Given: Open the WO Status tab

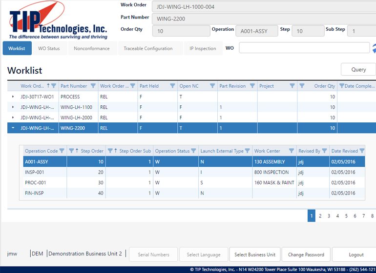Looking at the screenshot, I should point(49,48).
